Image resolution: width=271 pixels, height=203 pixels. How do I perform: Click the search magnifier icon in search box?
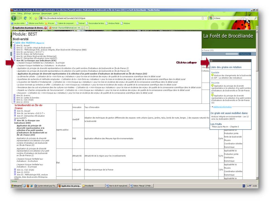255,18
